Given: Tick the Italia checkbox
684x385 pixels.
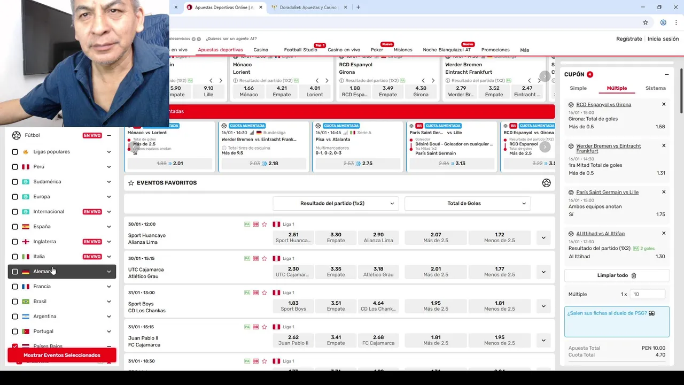Looking at the screenshot, I should coord(15,257).
